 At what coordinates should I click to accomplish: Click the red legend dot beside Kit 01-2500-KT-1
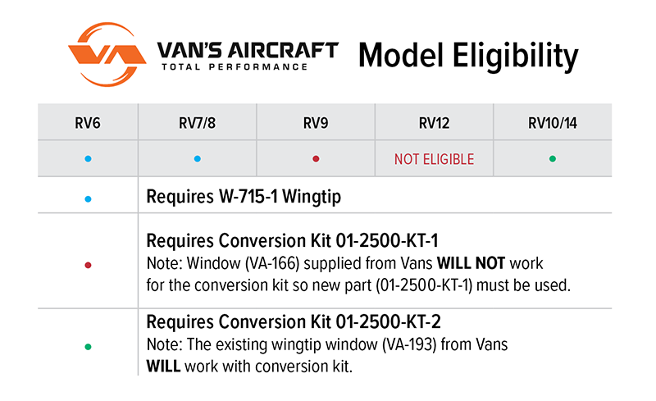click(x=88, y=265)
